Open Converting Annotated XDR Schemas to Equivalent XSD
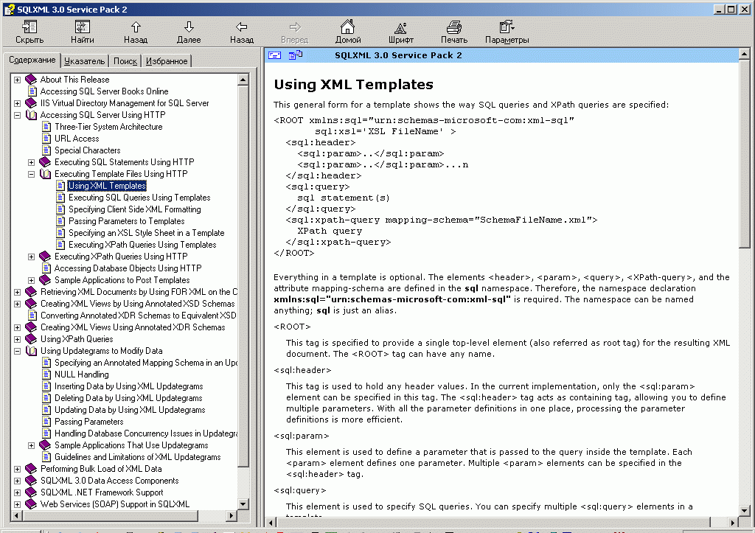The image size is (755, 533). (x=138, y=316)
